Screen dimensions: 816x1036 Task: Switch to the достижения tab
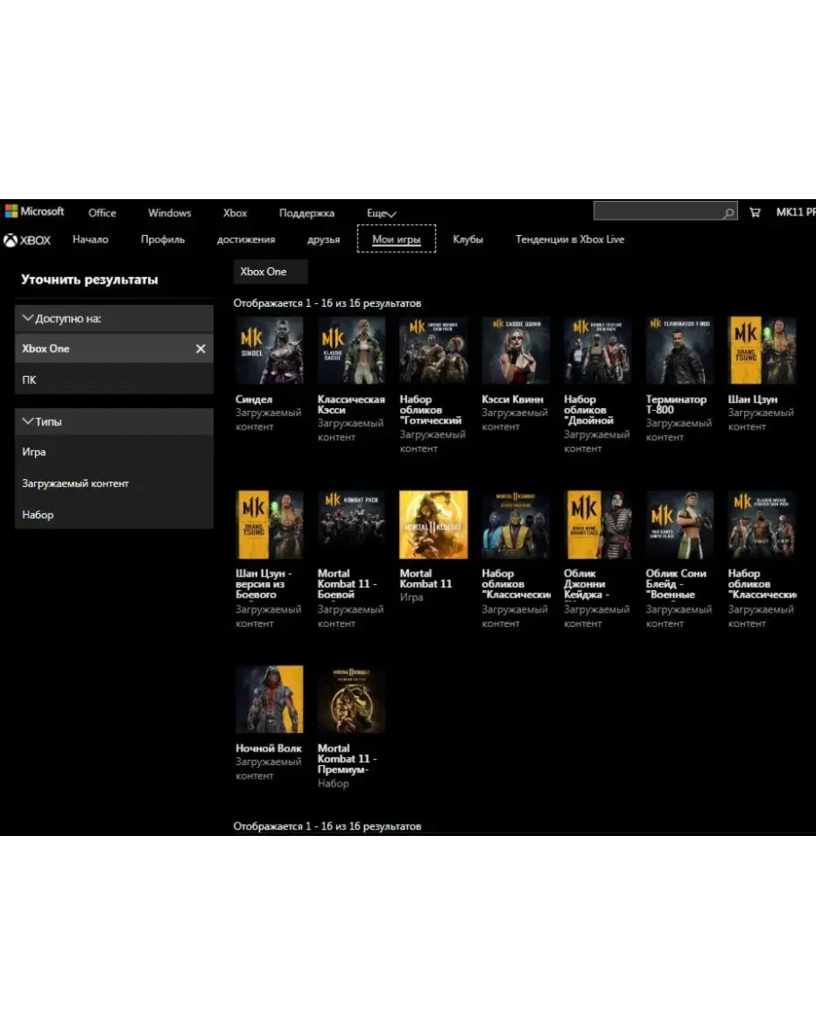coord(246,239)
